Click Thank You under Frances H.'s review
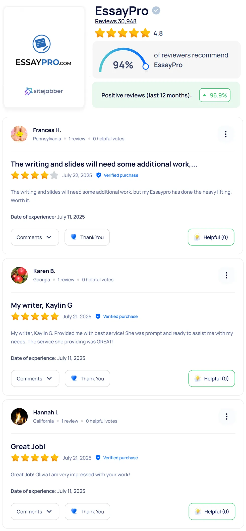Image resolution: width=246 pixels, height=531 pixels. [87, 237]
